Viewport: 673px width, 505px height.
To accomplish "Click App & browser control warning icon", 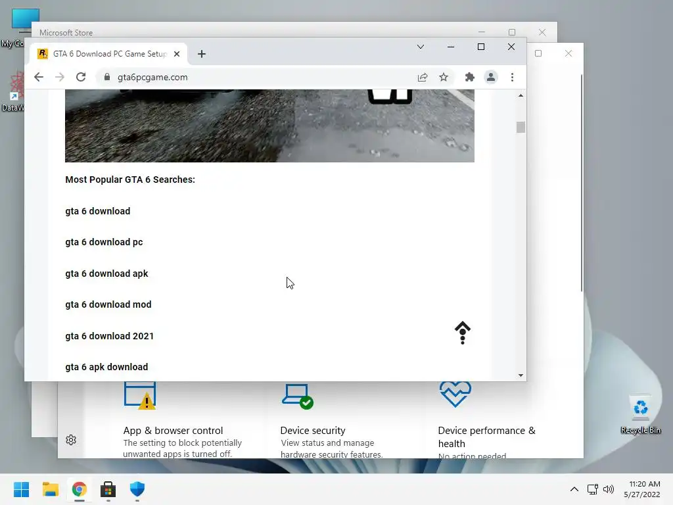I will [x=141, y=395].
